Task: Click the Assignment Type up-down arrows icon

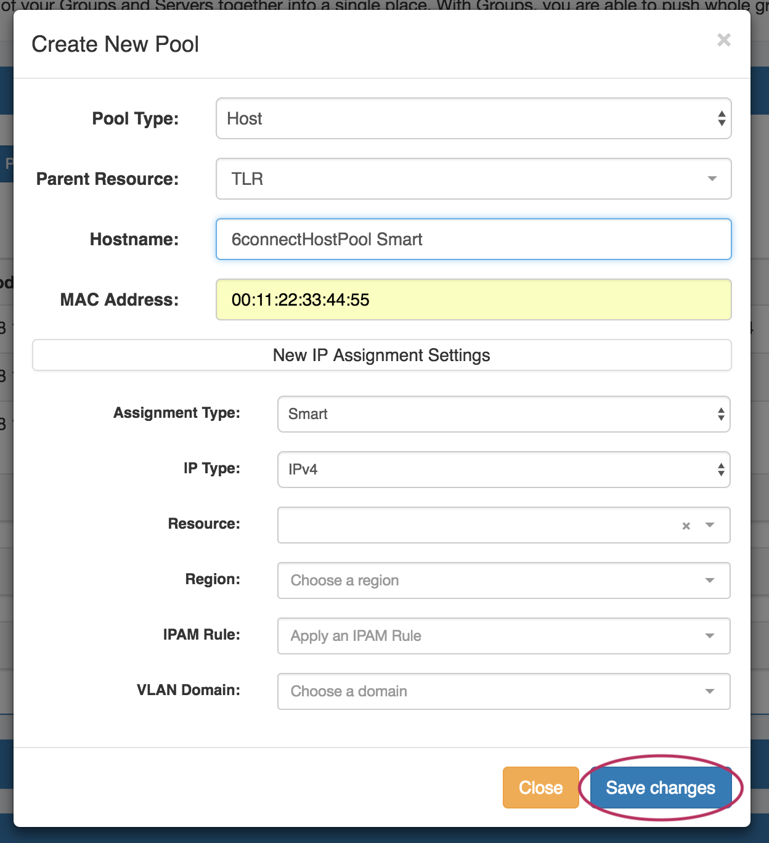Action: coord(720,414)
